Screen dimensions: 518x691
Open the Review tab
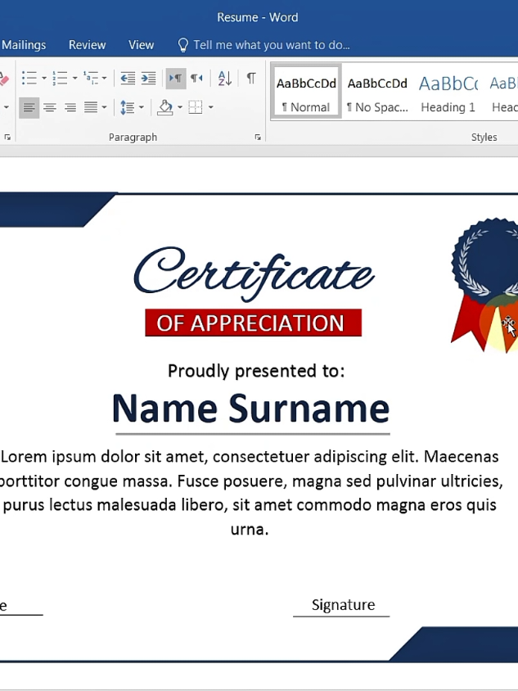coord(88,45)
